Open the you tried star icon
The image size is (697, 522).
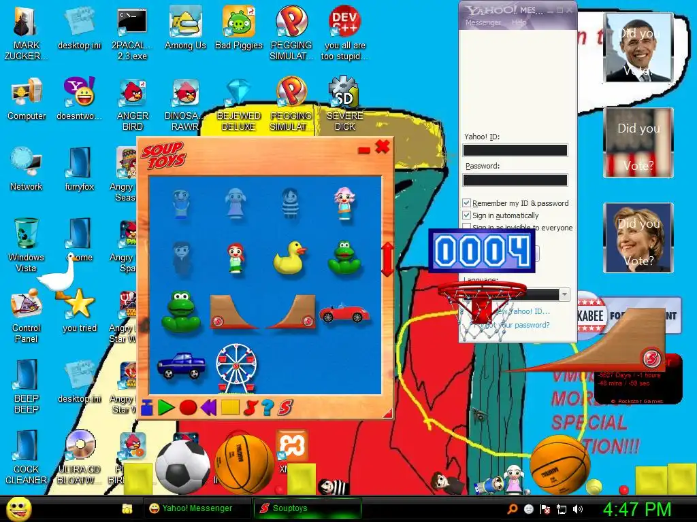80,311
